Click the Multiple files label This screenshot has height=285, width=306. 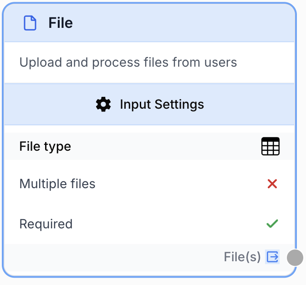click(x=57, y=184)
